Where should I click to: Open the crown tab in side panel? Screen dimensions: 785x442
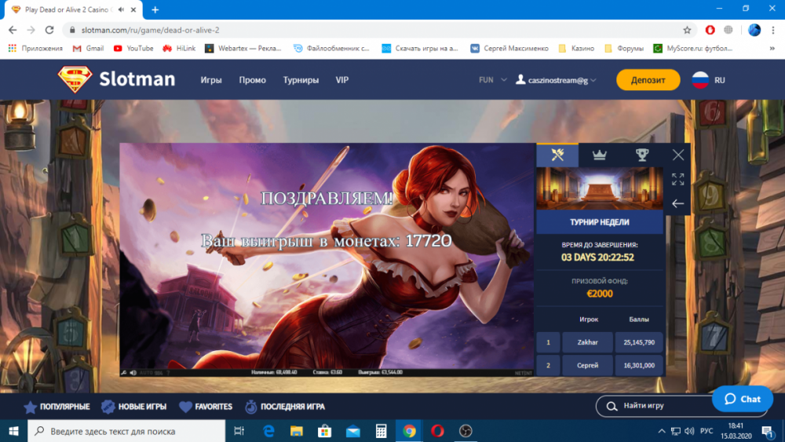click(599, 155)
